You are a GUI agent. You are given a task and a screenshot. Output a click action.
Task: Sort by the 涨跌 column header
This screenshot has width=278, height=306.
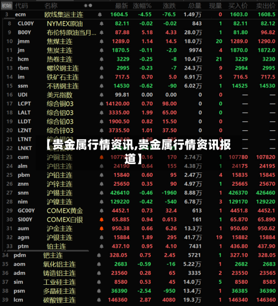click(x=170, y=6)
